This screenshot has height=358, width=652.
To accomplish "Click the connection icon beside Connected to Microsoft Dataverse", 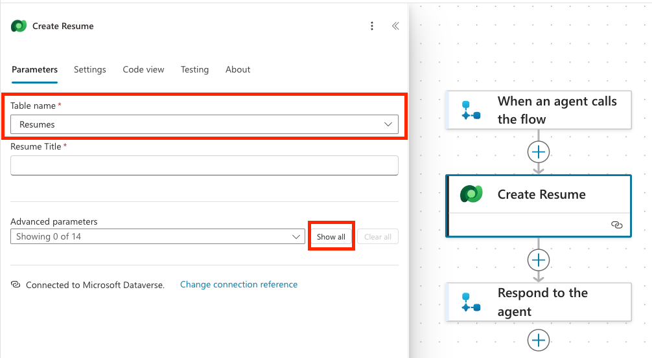I will point(16,285).
